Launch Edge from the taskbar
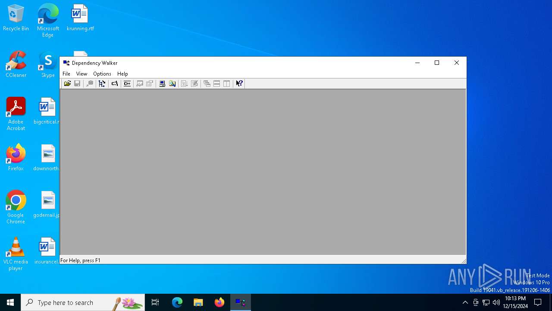Viewport: 552px width, 311px height. tap(177, 302)
